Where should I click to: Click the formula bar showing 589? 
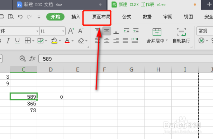126,59
